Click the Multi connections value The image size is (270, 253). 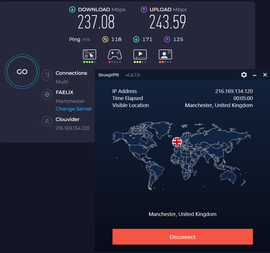(x=62, y=82)
